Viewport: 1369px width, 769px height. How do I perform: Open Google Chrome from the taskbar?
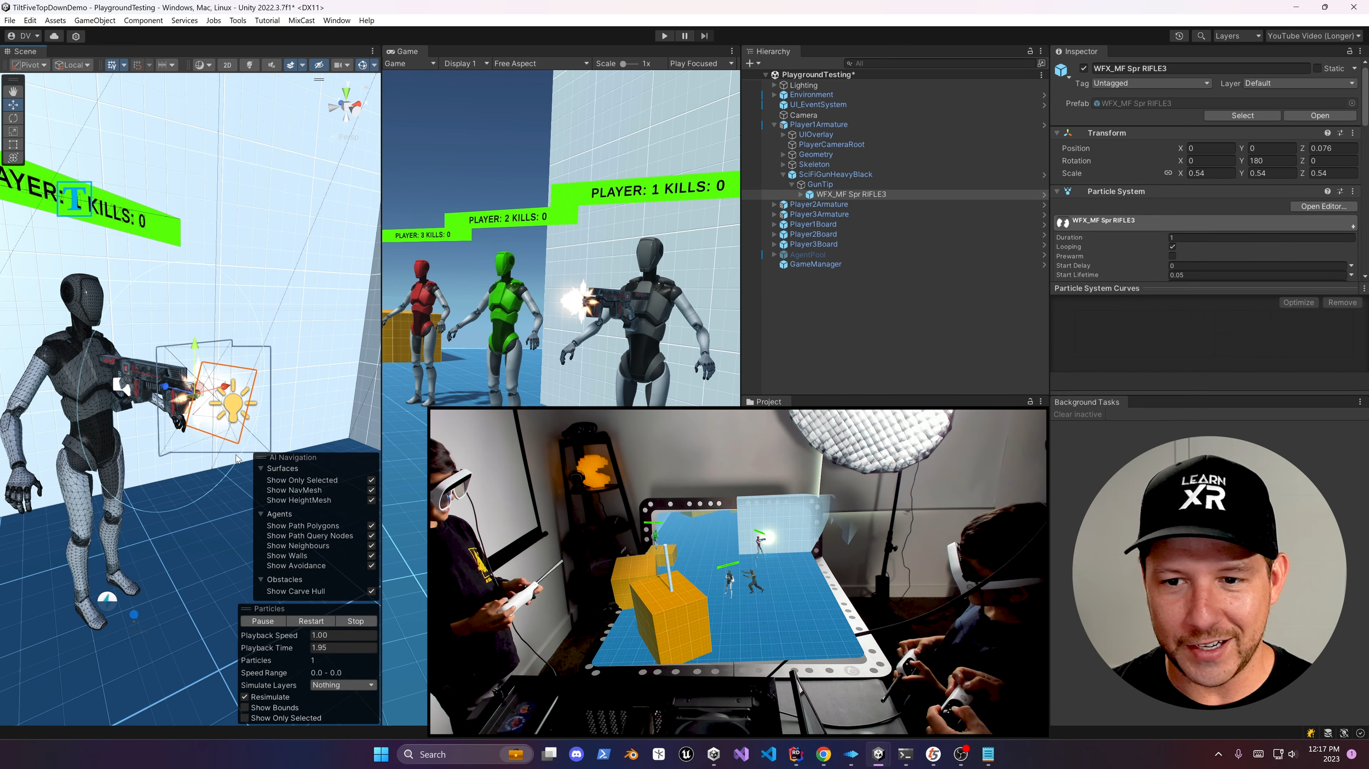pos(823,755)
